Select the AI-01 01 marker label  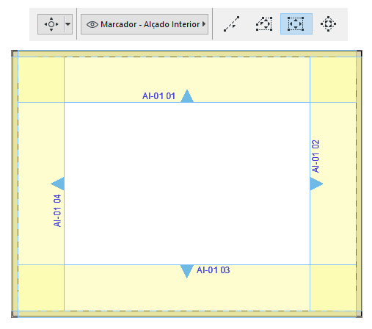(158, 96)
